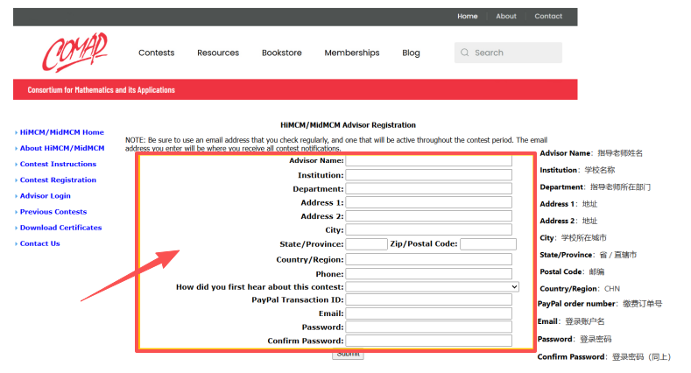691x373 pixels.
Task: Click the Department field
Action: point(429,188)
